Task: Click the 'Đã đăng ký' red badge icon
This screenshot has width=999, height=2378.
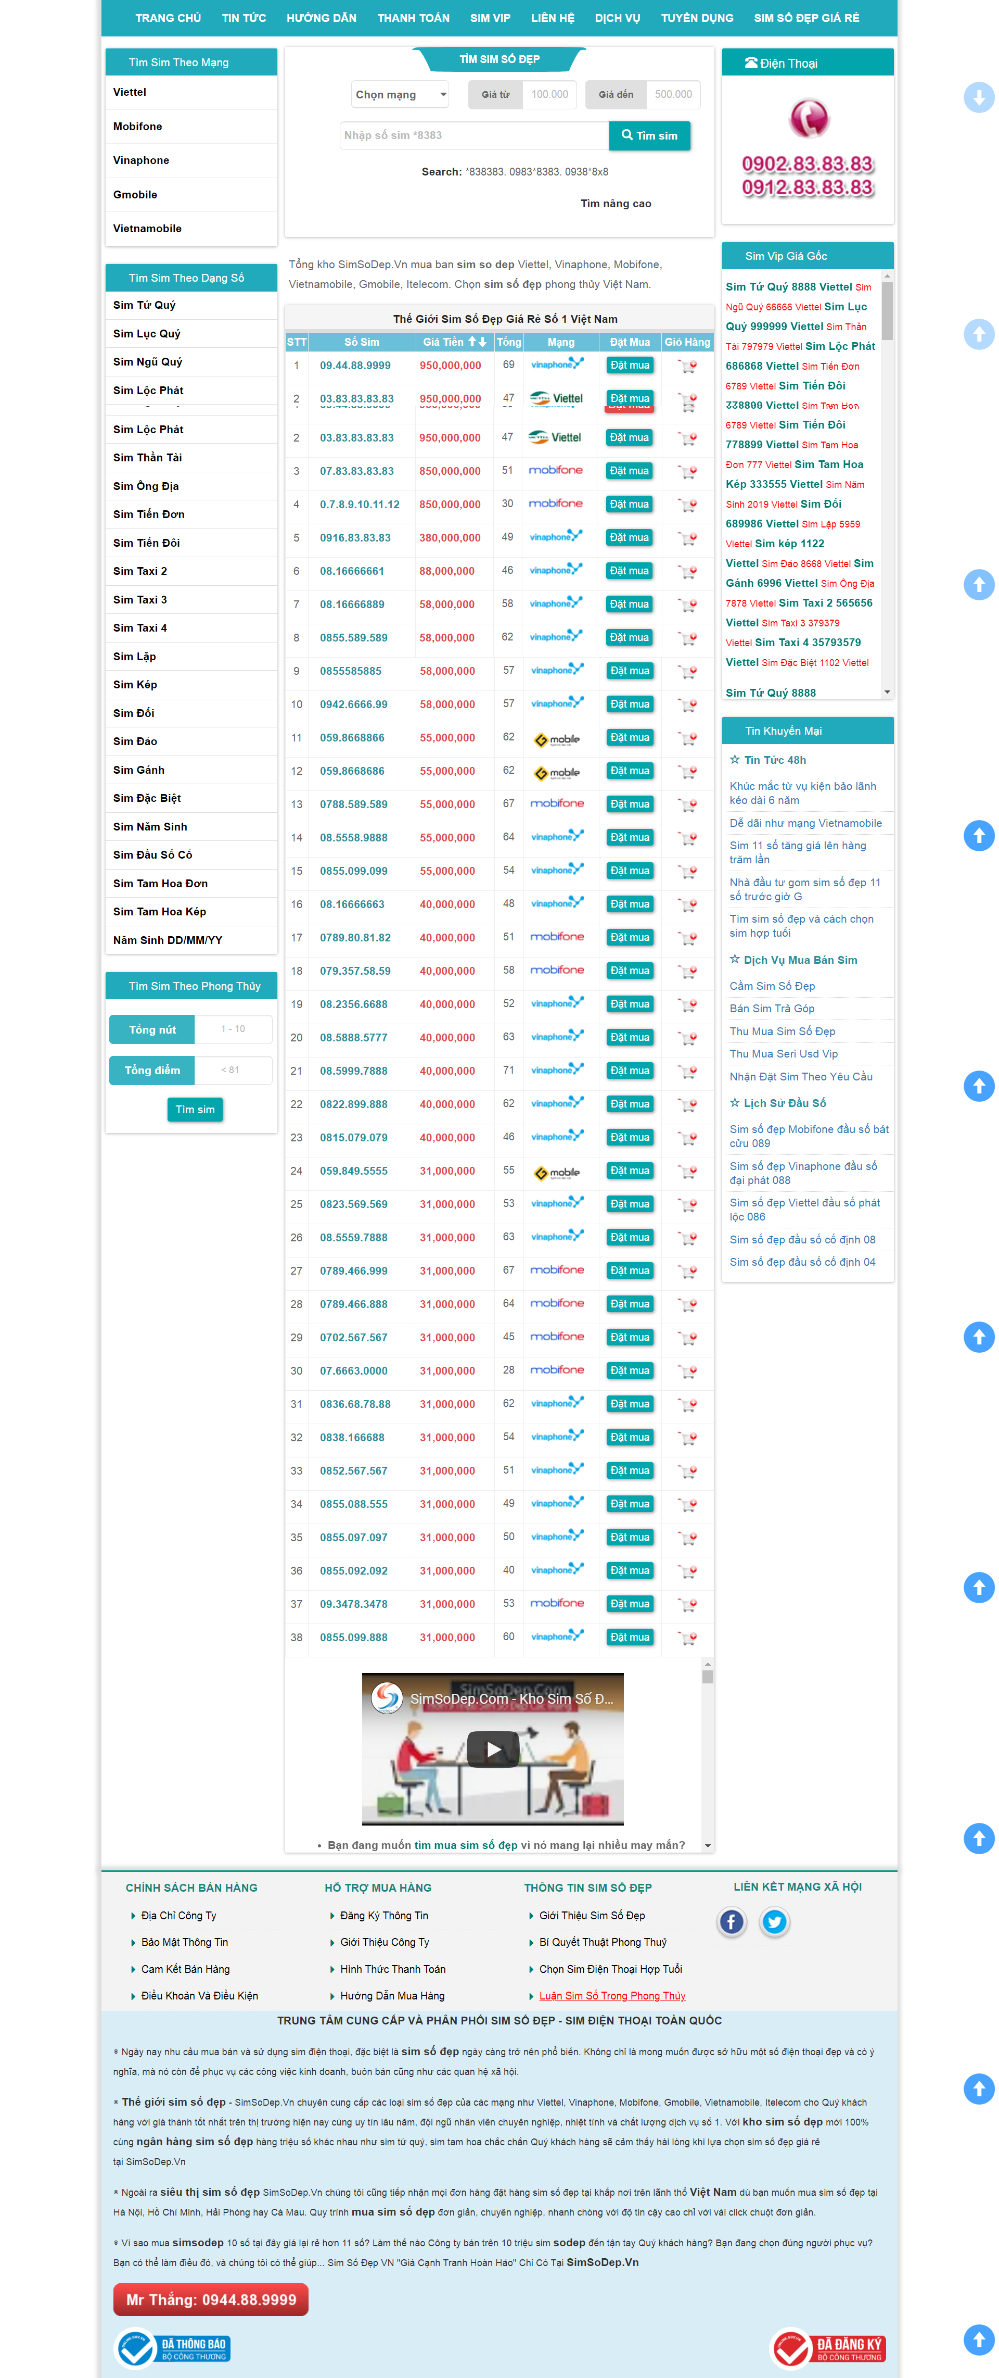Action: 827,2348
